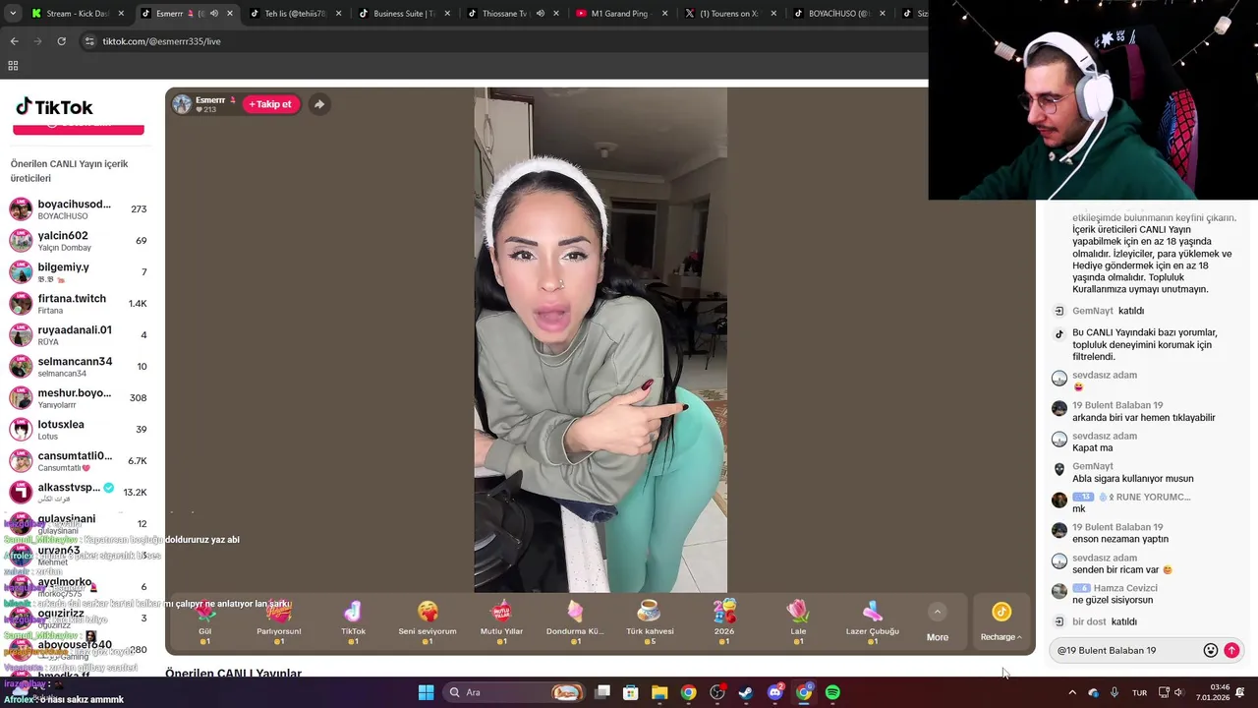Open cansumtatli0 recommended live

coord(79,461)
